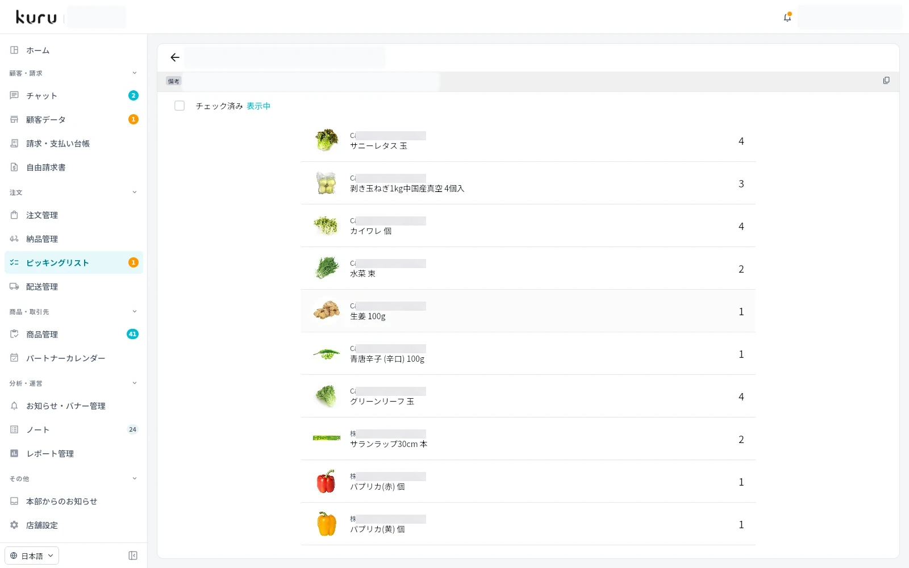Click the 店舗設定 gear icon
This screenshot has width=909, height=568.
(x=14, y=525)
